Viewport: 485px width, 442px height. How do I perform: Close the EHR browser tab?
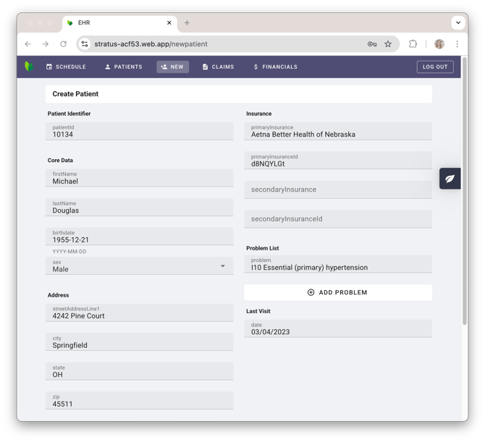tap(169, 22)
